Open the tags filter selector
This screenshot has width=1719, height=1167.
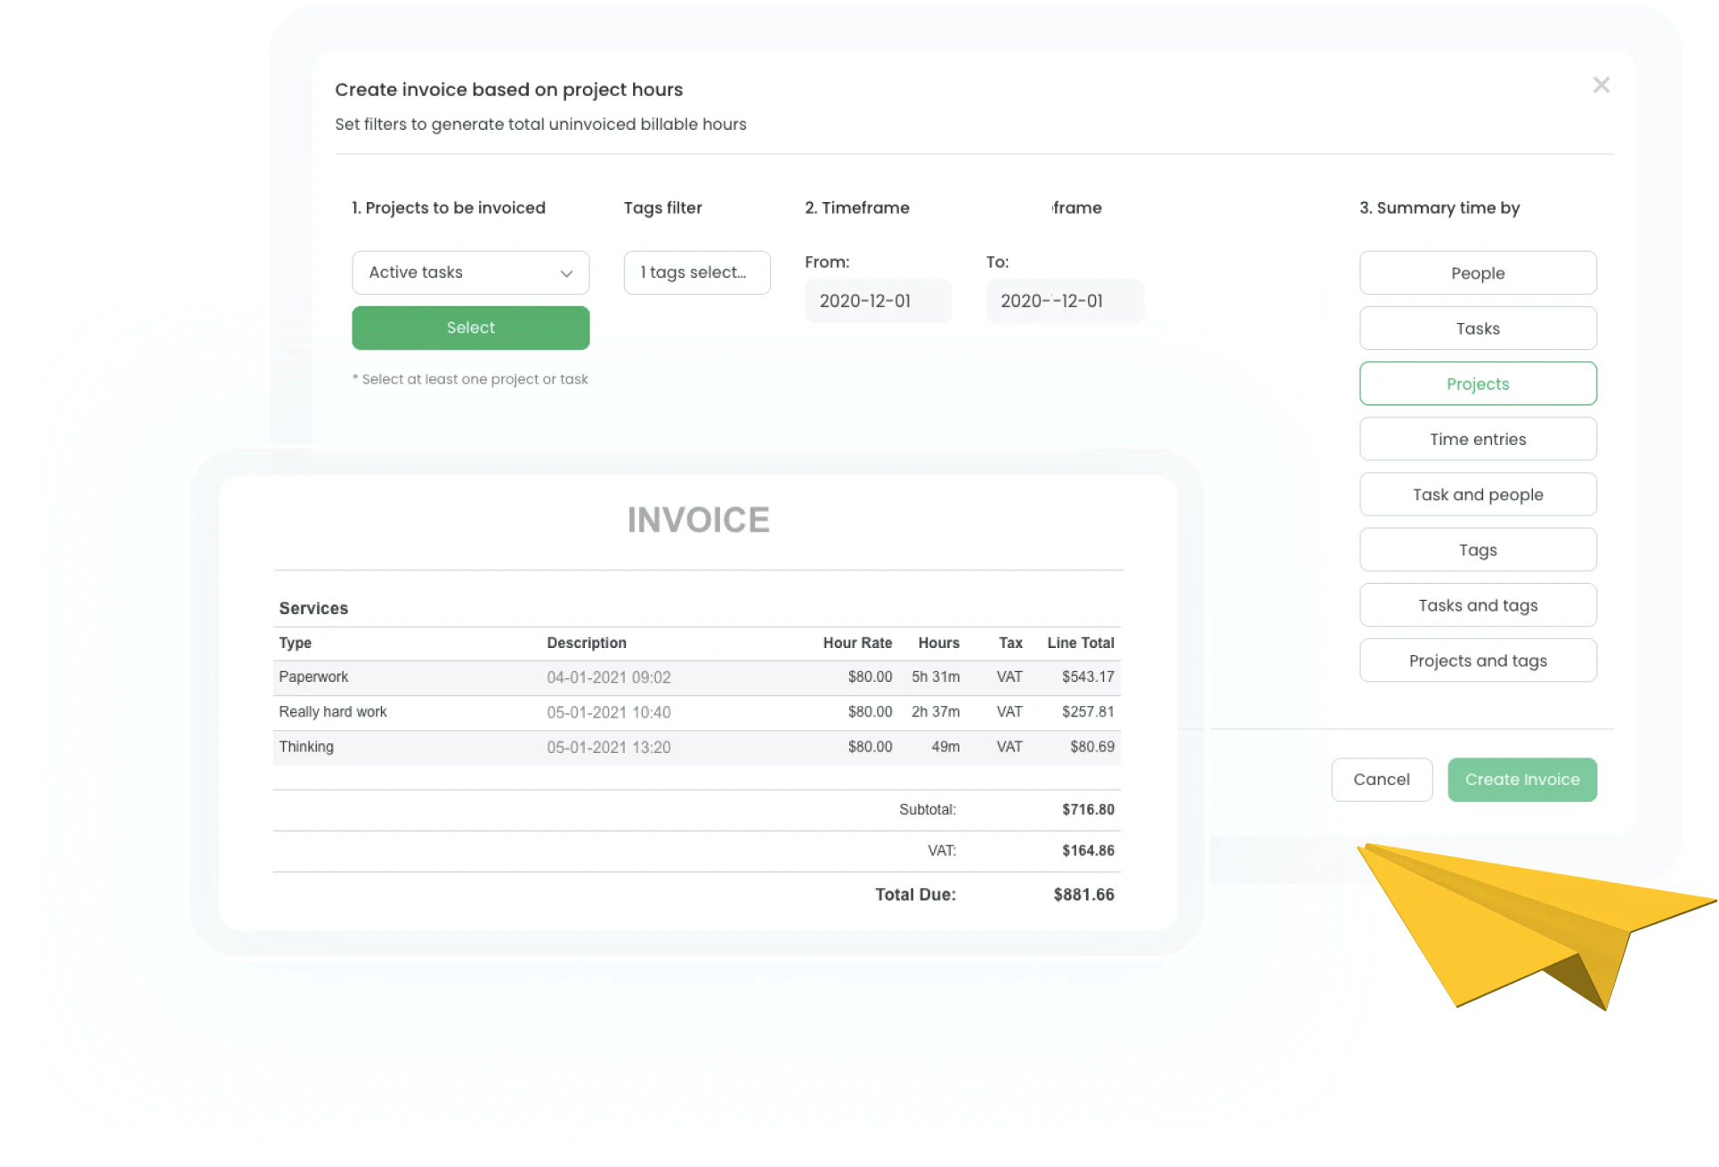point(696,272)
